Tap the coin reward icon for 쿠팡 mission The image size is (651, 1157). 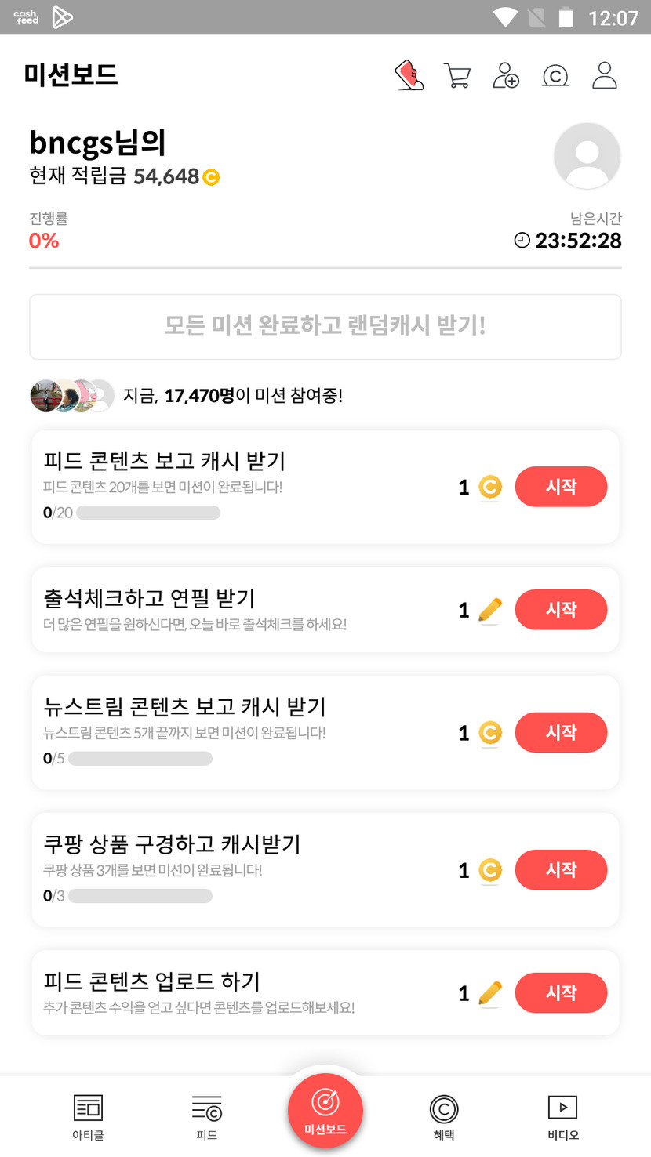tap(489, 870)
